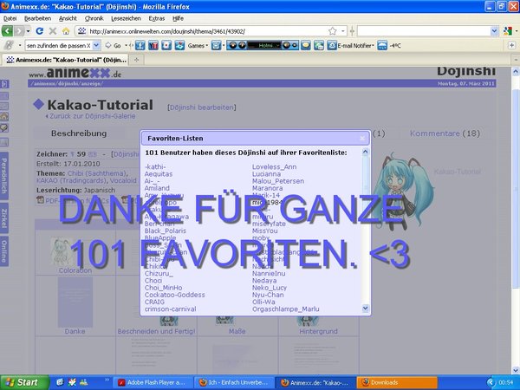This screenshot has height=390, width=520.
Task: Click the grey Forward navigation arrow
Action: 19,31
